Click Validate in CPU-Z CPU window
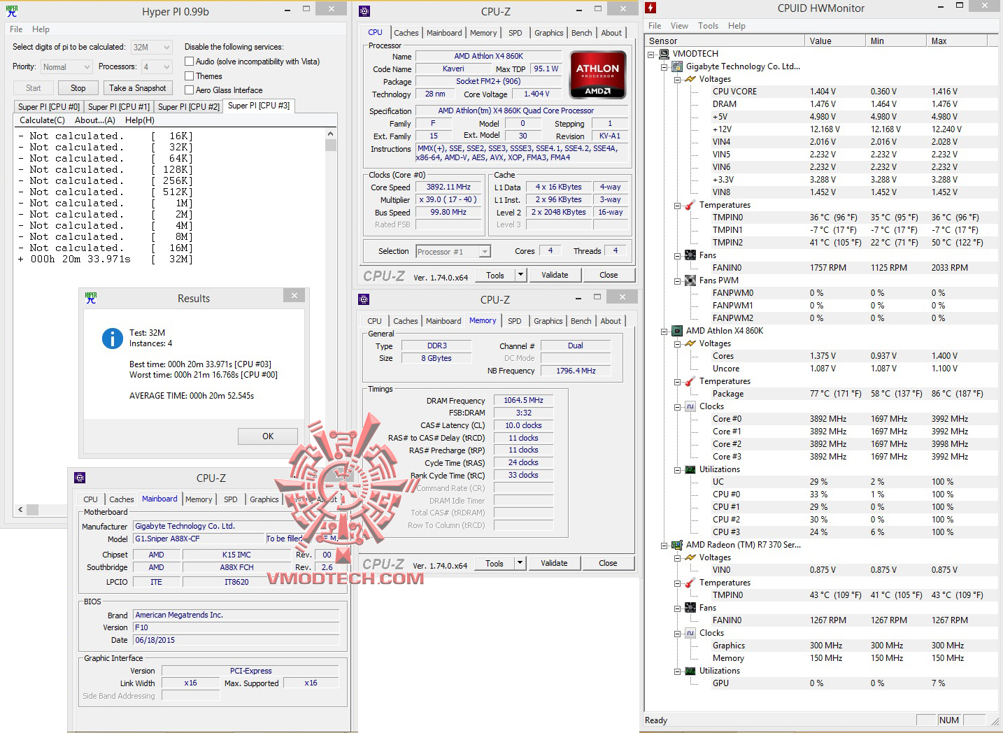1003x733 pixels. tap(555, 275)
